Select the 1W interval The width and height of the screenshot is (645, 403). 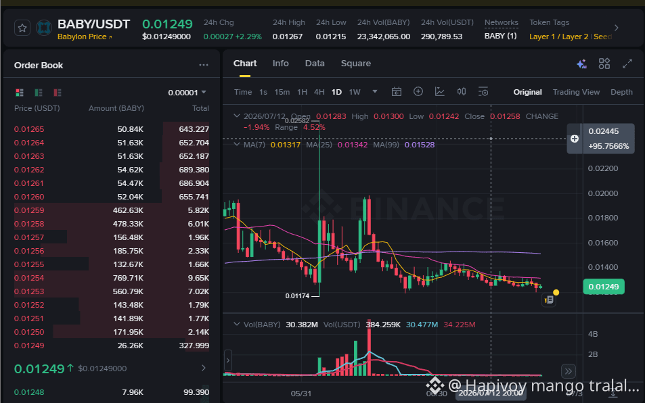(355, 92)
